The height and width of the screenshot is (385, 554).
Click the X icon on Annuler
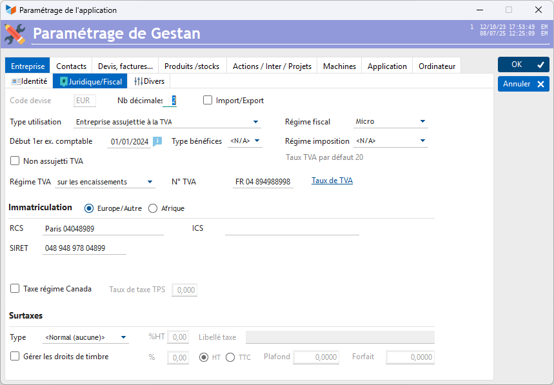tap(540, 84)
